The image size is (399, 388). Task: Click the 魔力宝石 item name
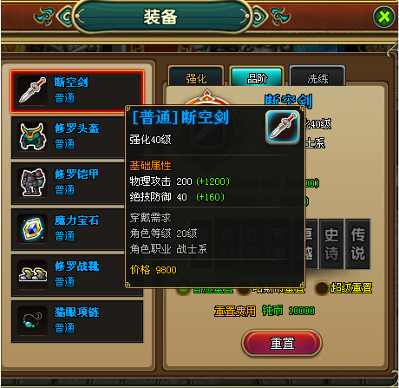[x=77, y=220]
